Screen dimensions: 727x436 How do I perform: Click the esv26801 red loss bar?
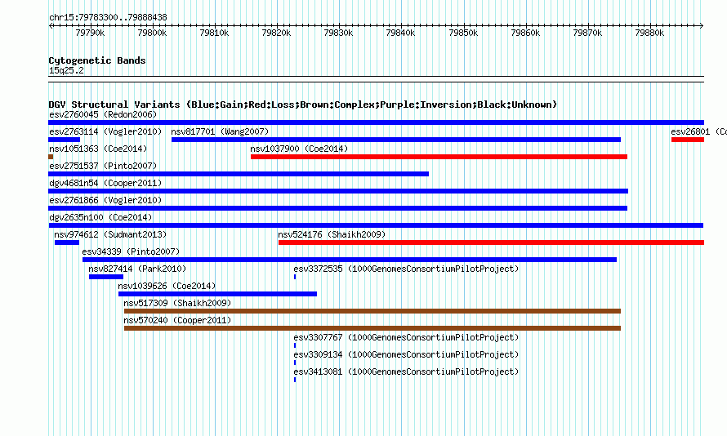pos(688,140)
